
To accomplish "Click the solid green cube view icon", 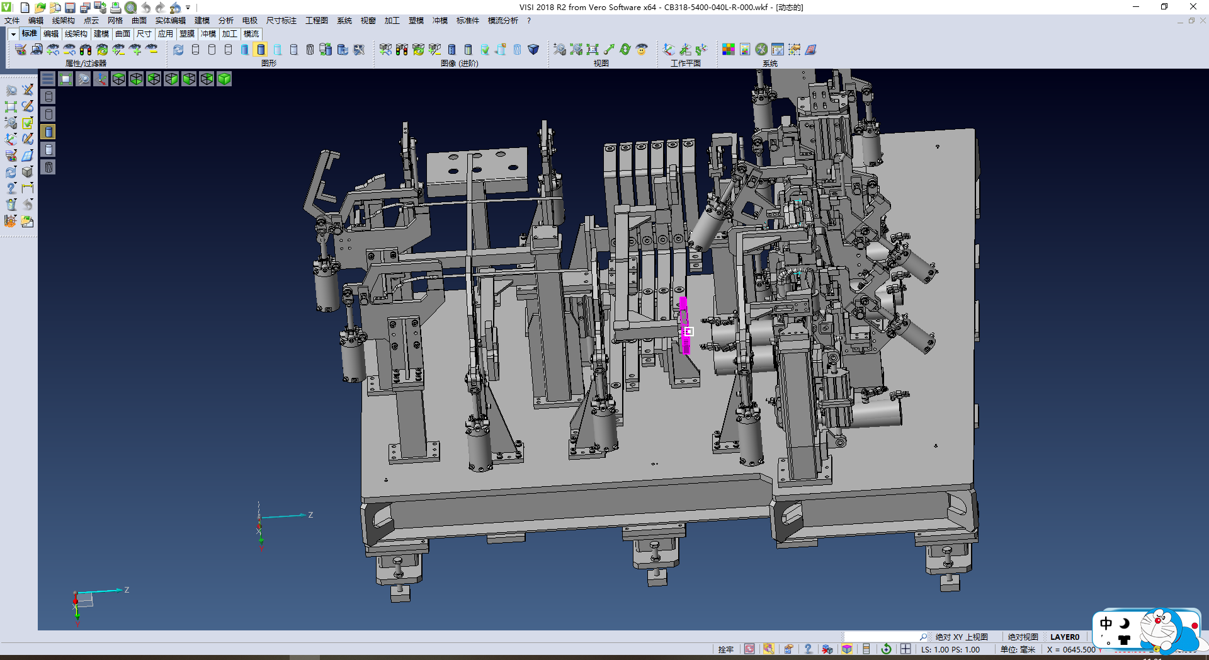I will 224,79.
